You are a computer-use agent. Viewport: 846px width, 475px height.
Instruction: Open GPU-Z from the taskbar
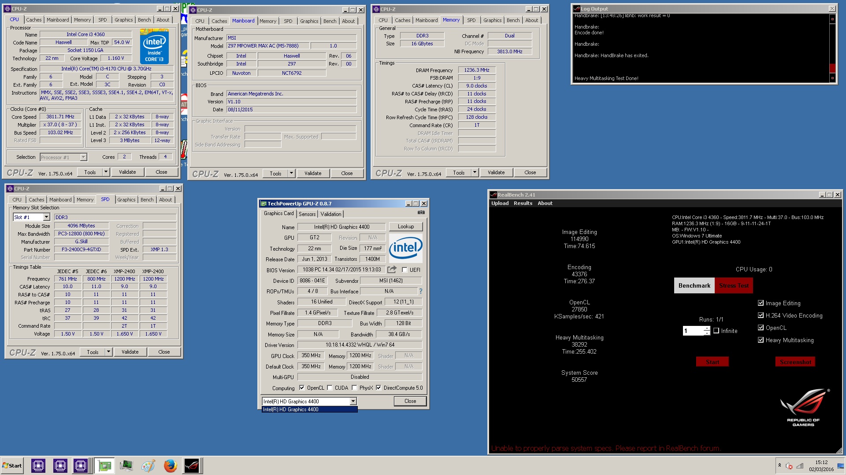pos(104,465)
